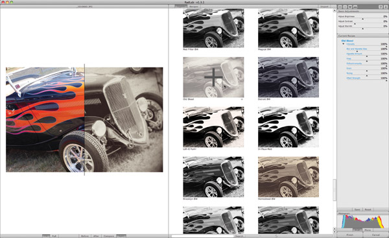The image size is (389, 238).
Task: Click the second icon in the panel toolbar
Action: tap(345, 7)
